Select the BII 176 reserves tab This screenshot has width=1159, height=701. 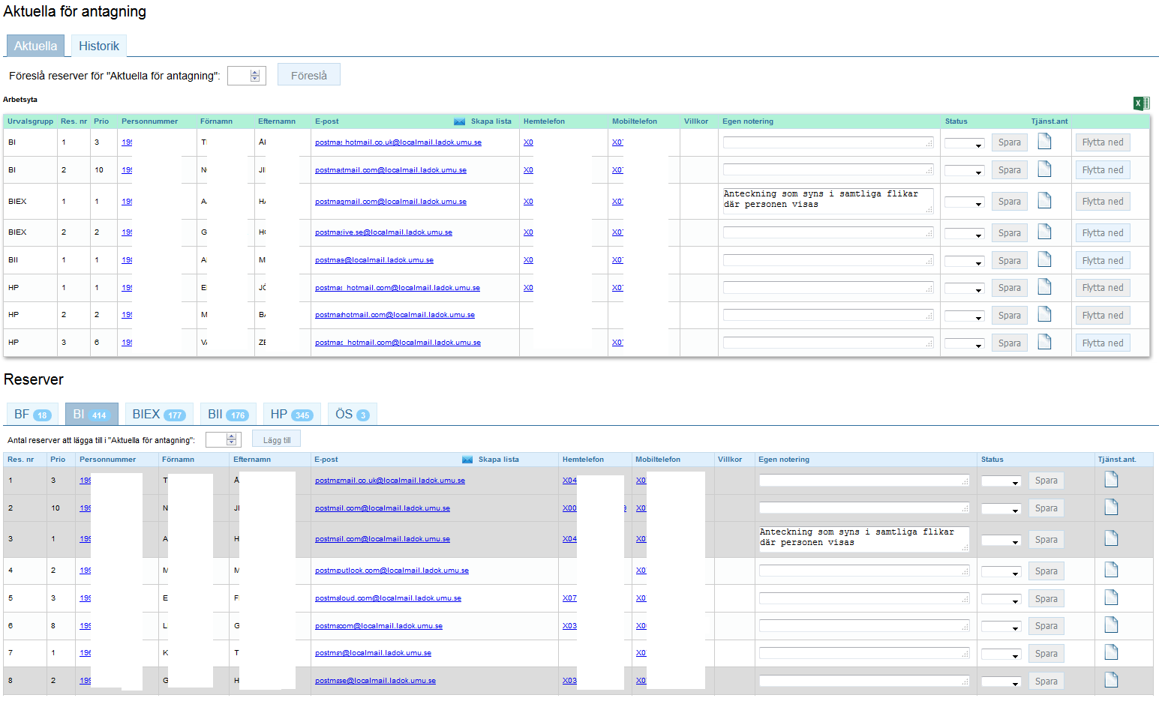[x=227, y=415]
